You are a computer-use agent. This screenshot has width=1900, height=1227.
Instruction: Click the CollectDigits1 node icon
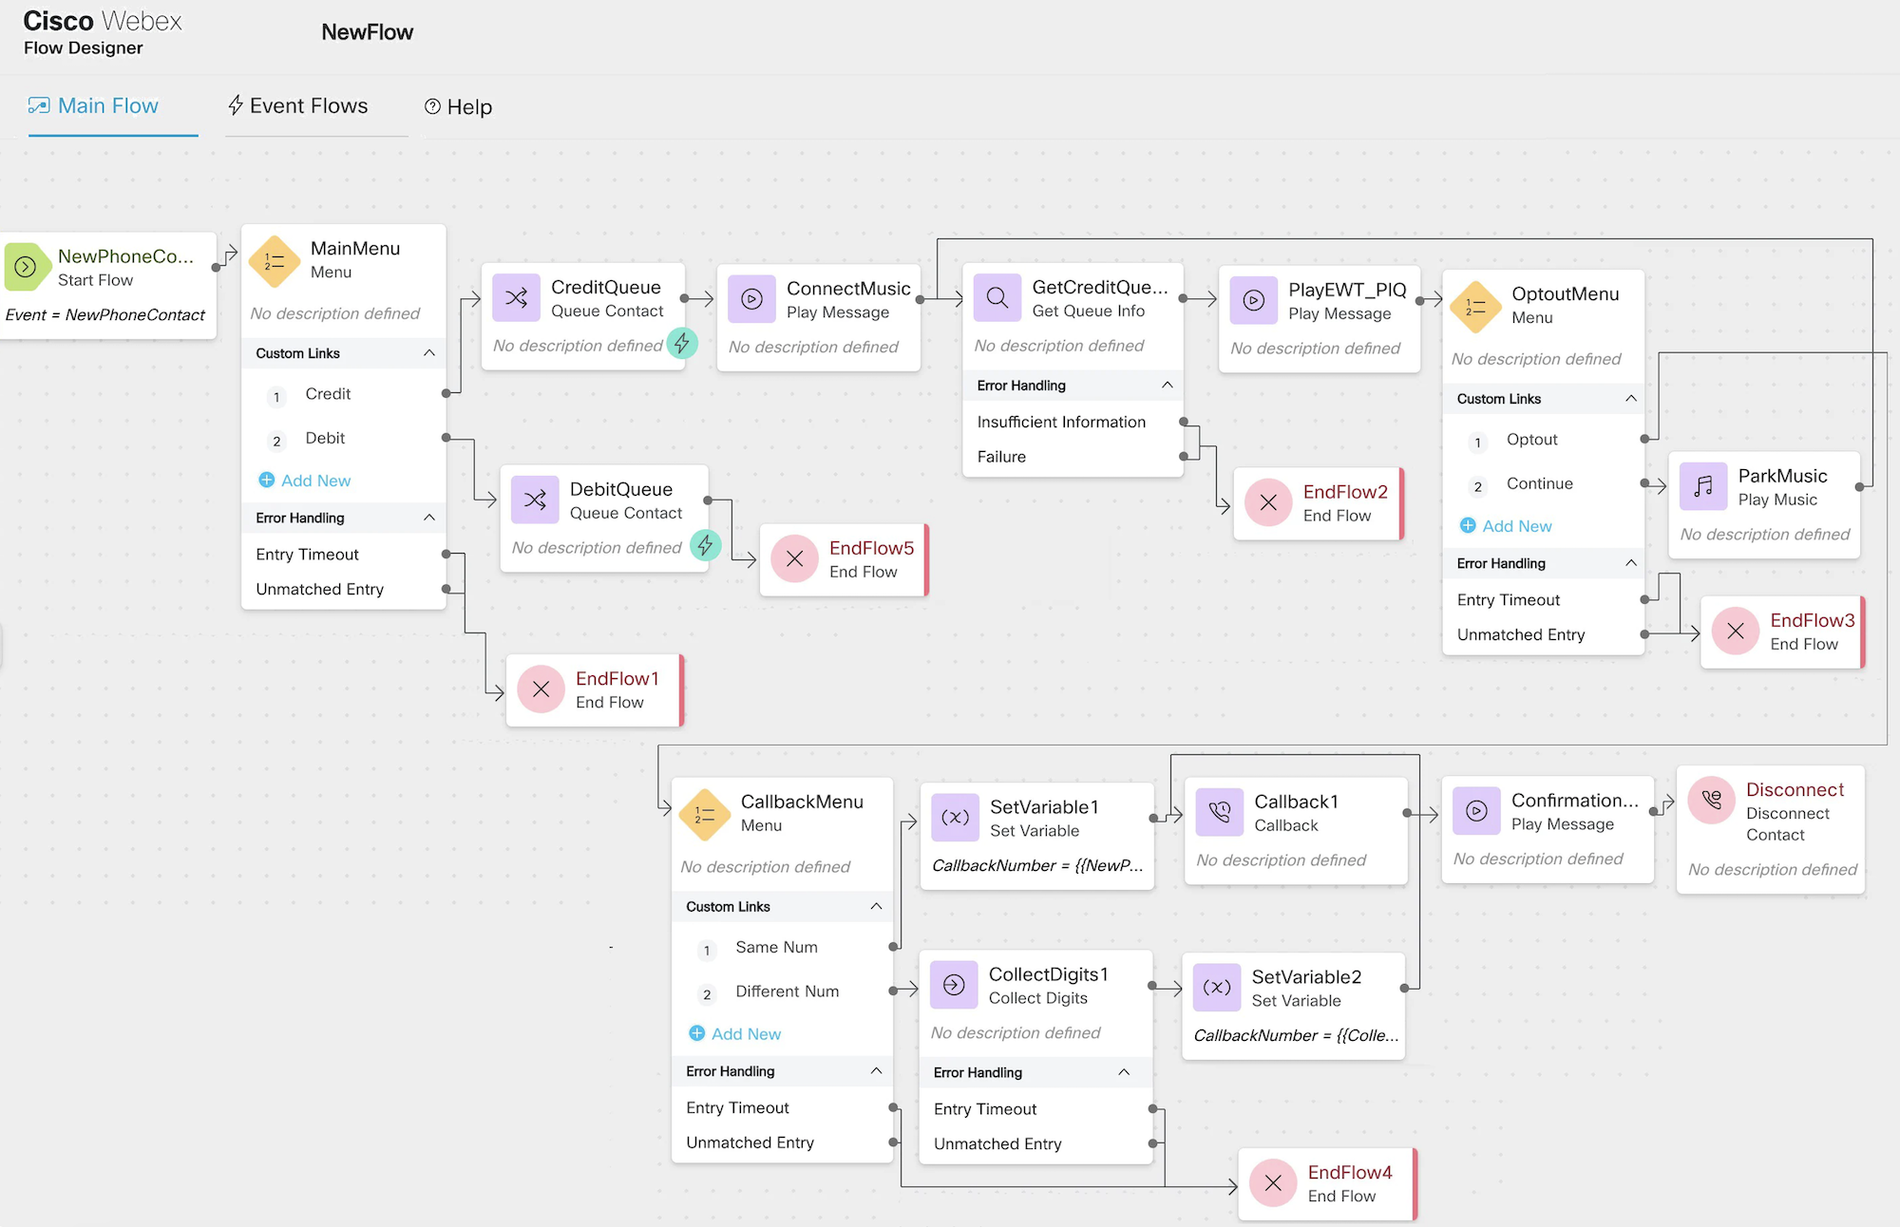tap(953, 983)
